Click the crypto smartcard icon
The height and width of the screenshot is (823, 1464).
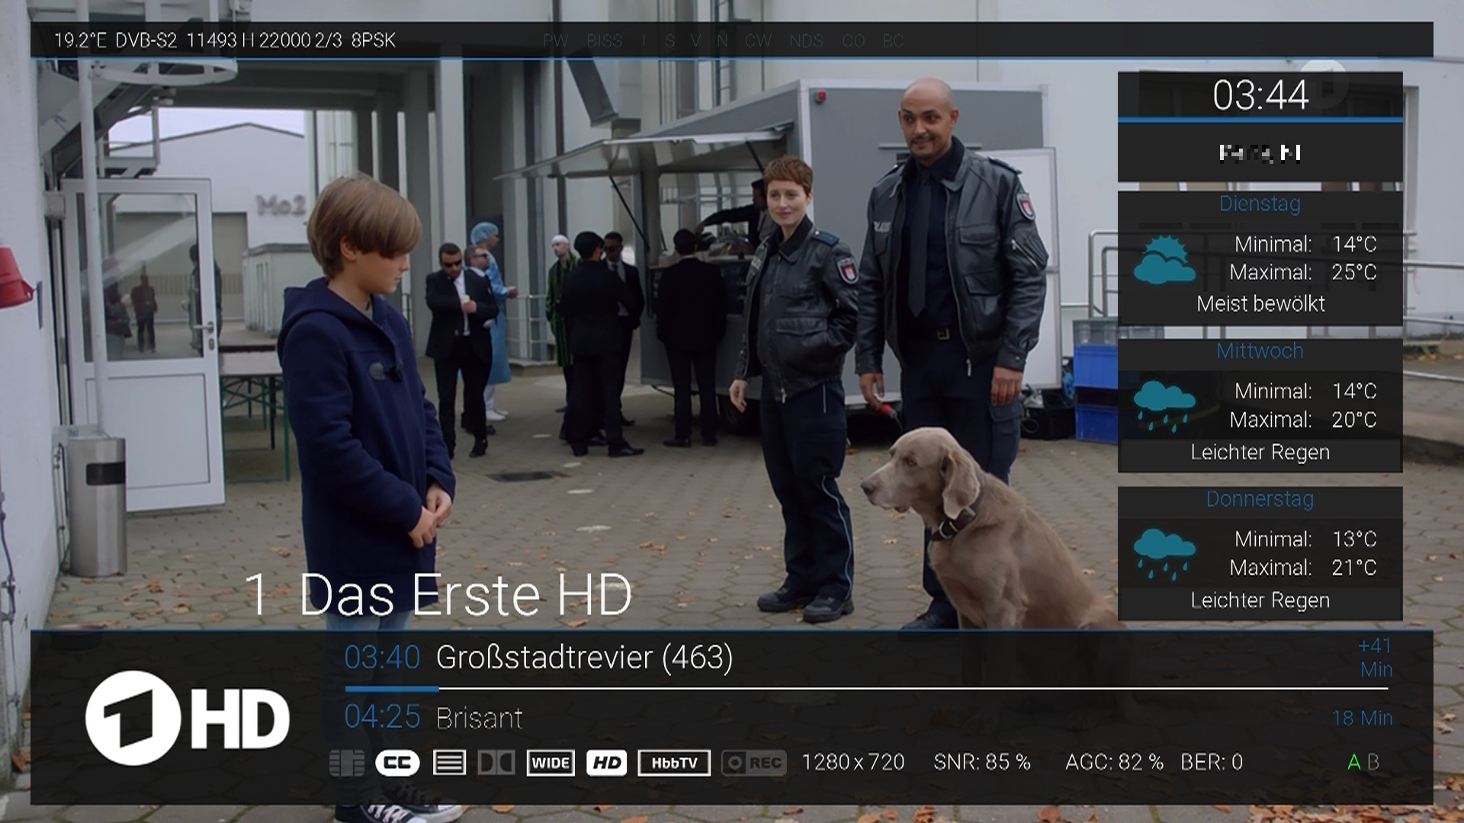(x=347, y=763)
